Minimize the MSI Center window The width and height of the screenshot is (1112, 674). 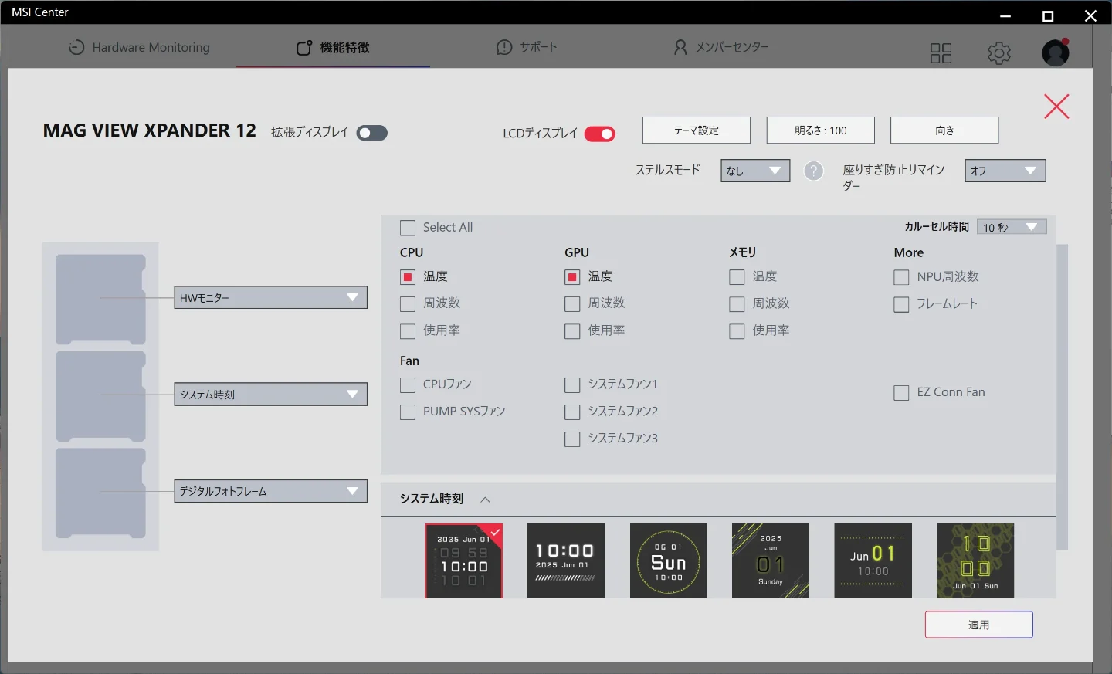(1005, 15)
